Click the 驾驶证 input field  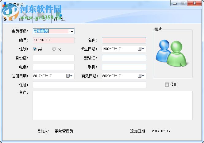(x=124, y=58)
